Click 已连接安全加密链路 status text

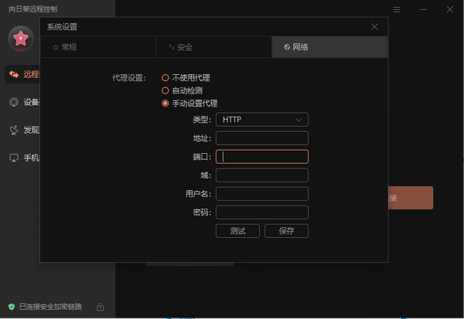point(50,307)
